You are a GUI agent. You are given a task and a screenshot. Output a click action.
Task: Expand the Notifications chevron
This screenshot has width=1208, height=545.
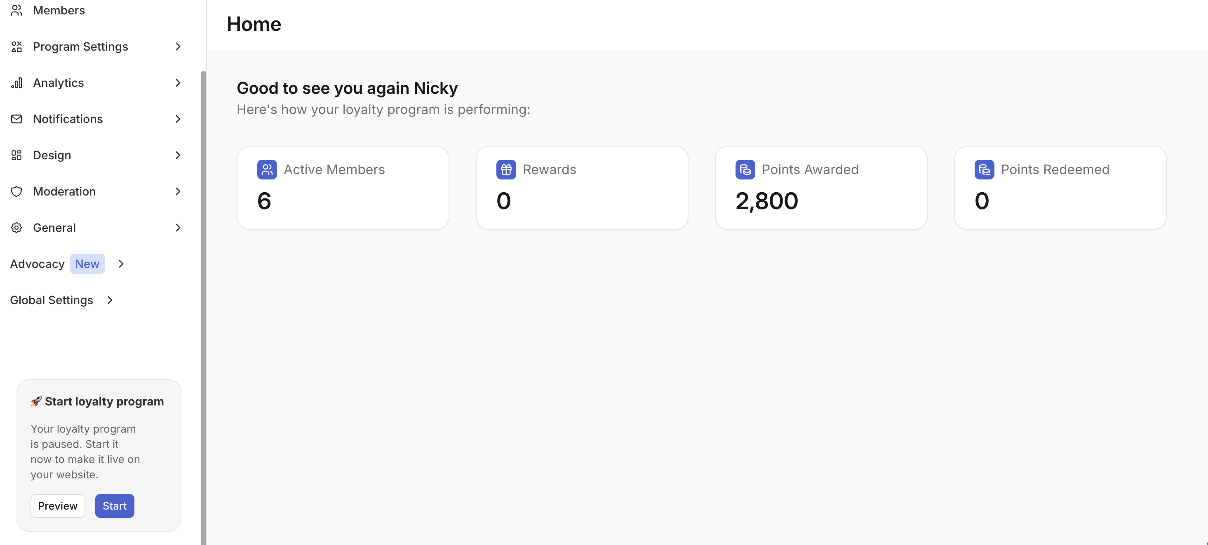178,119
